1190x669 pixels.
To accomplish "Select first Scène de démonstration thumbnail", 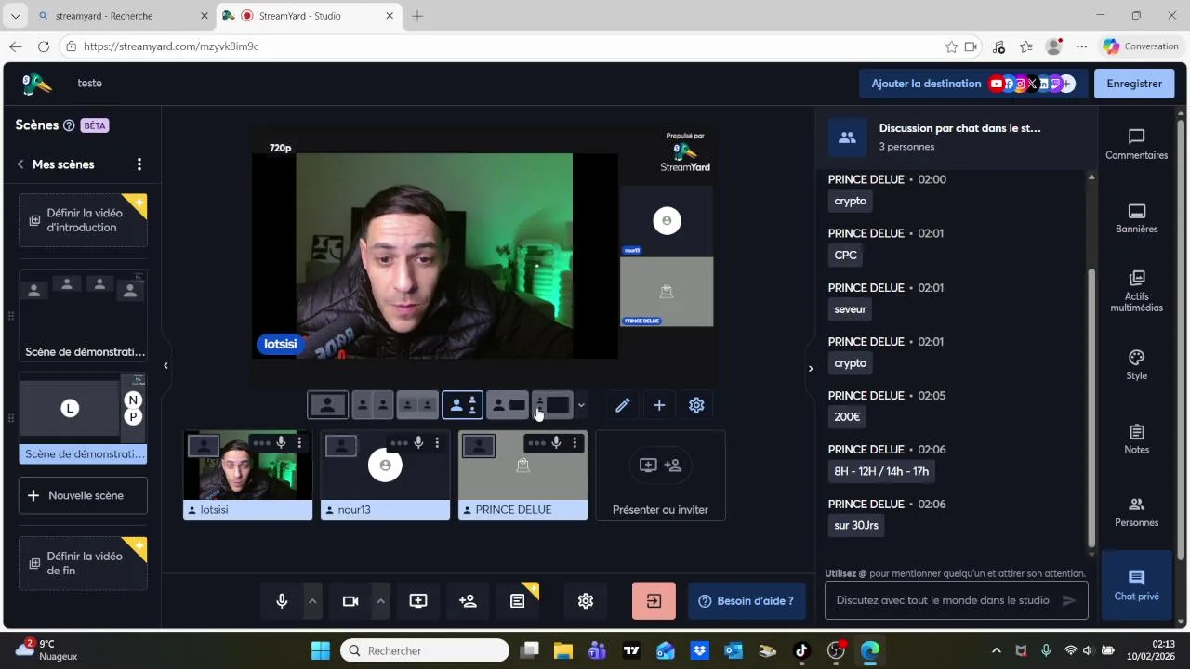I will coord(83,317).
